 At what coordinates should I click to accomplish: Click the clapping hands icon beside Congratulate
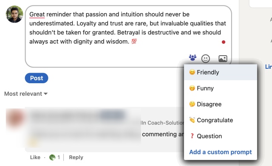click(192, 120)
